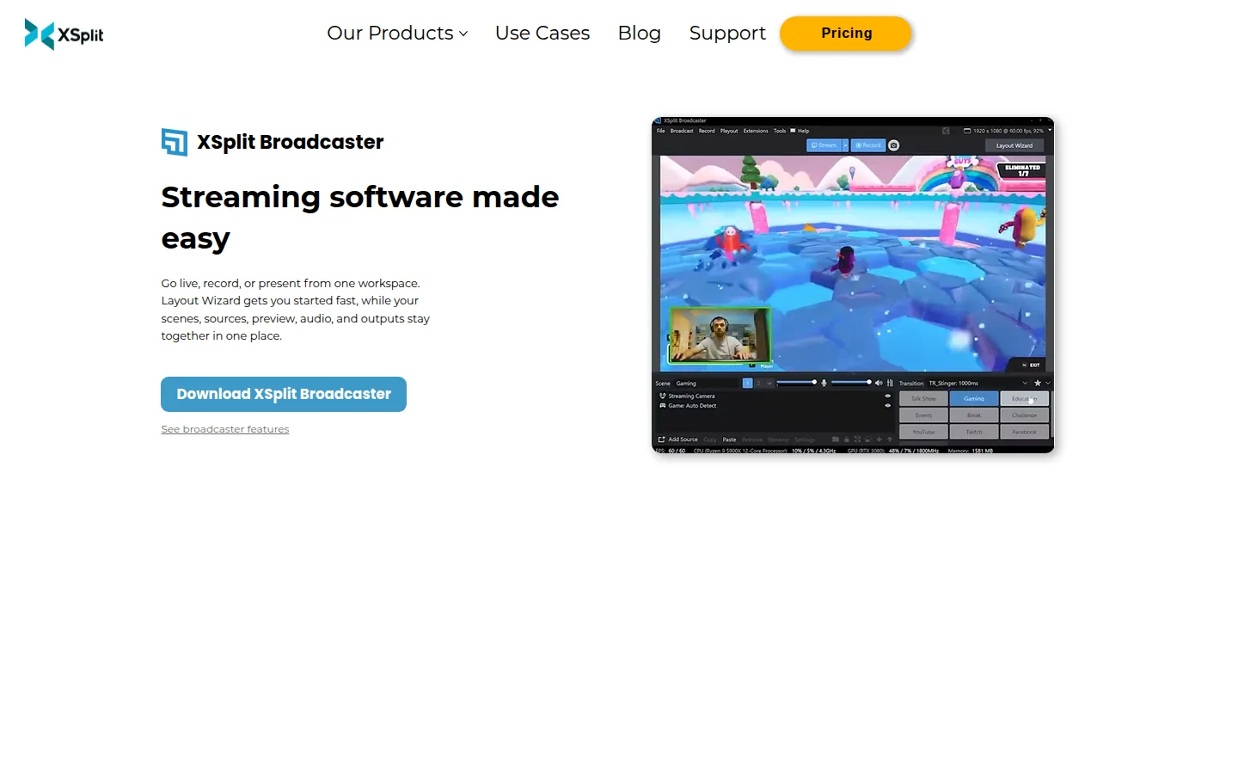1238x774 pixels.
Task: Go to the Use Cases page
Action: pyautogui.click(x=542, y=33)
